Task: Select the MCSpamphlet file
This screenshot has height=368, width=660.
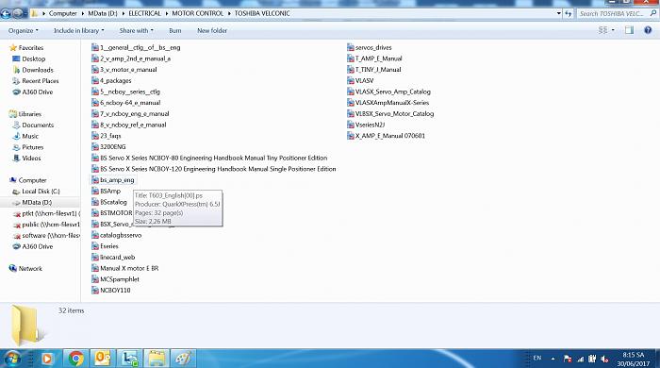Action: tap(115, 279)
